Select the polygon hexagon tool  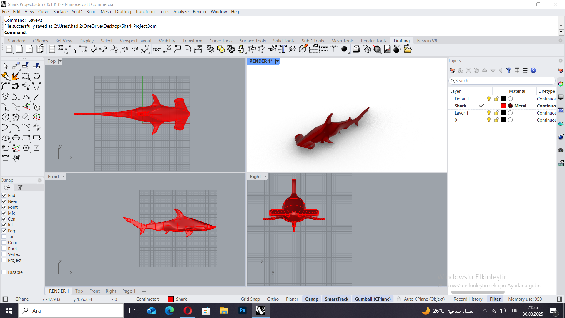point(26,148)
